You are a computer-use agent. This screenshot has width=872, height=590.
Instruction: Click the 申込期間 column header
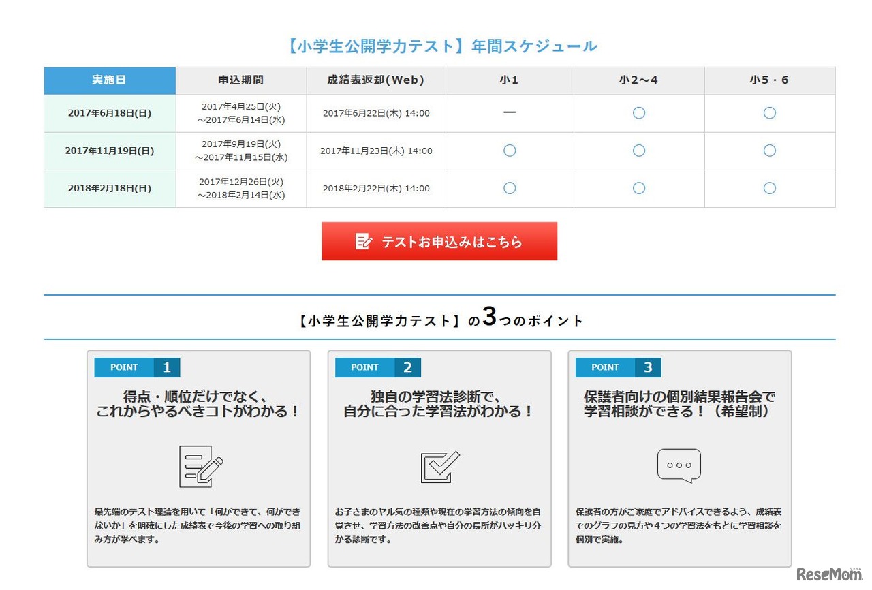(x=240, y=80)
